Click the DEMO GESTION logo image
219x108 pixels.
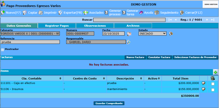coord(211,4)
